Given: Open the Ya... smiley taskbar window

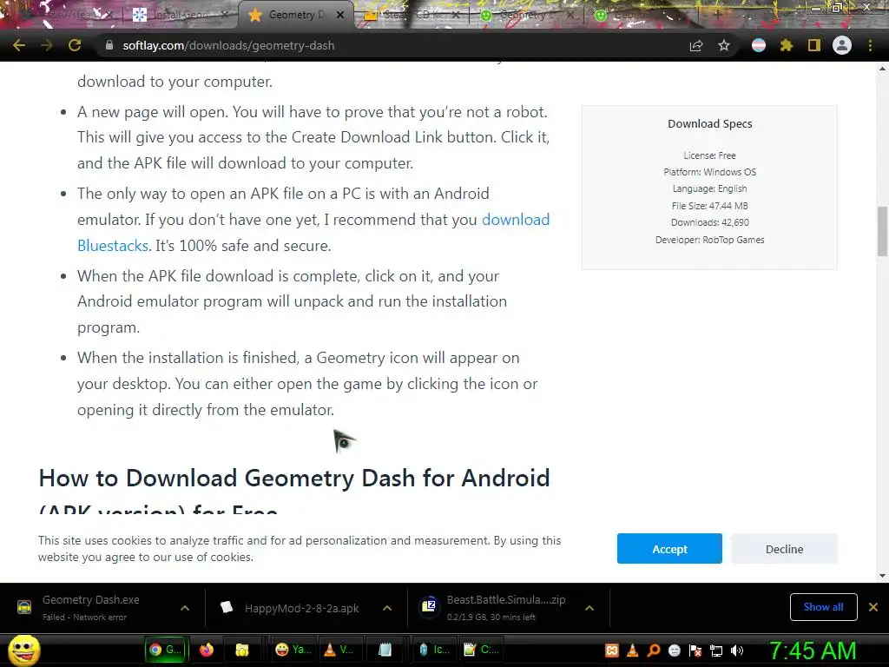Looking at the screenshot, I should pyautogui.click(x=293, y=650).
